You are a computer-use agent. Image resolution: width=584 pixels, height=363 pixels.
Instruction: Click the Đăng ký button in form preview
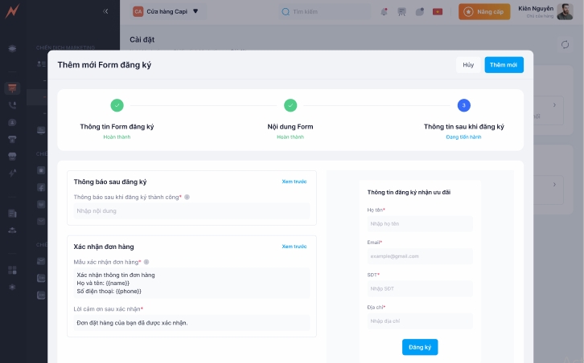coord(420,347)
